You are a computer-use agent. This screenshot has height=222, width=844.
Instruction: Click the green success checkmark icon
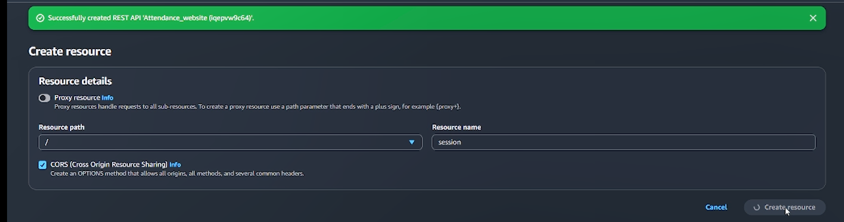coord(40,18)
